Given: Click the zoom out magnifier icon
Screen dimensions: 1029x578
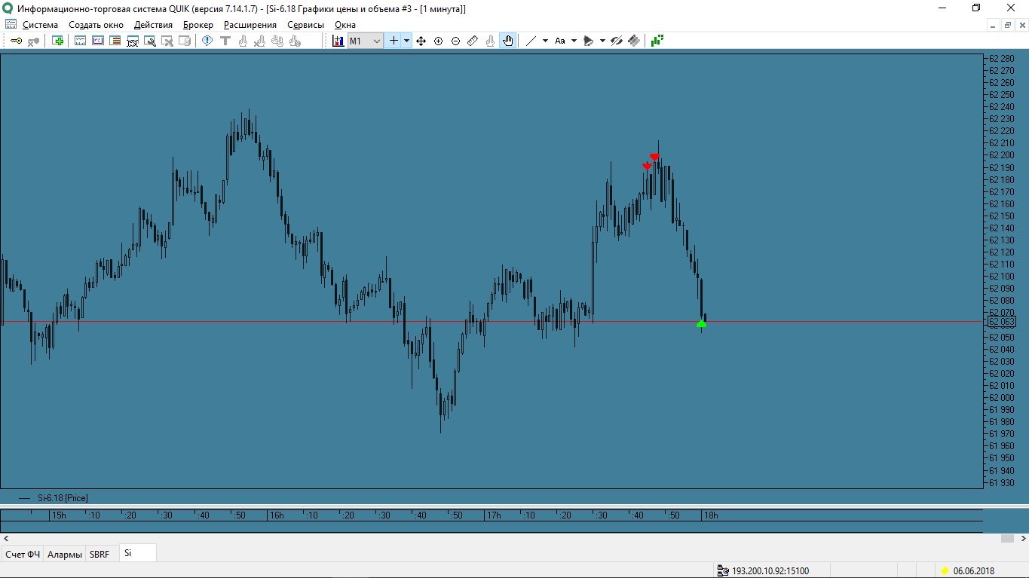Looking at the screenshot, I should (455, 41).
